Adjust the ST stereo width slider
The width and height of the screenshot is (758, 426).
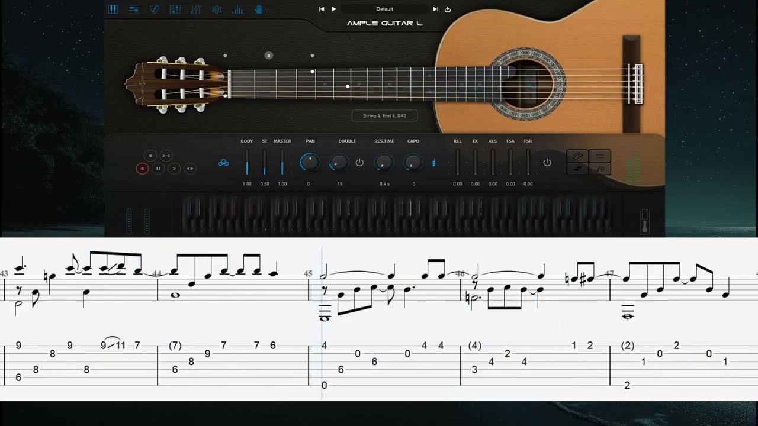(265, 162)
